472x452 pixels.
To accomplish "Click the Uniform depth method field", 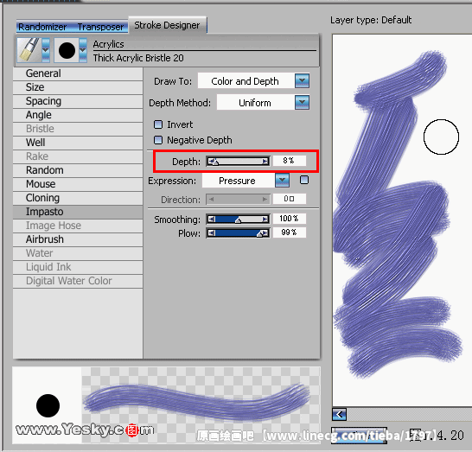I will [255, 103].
